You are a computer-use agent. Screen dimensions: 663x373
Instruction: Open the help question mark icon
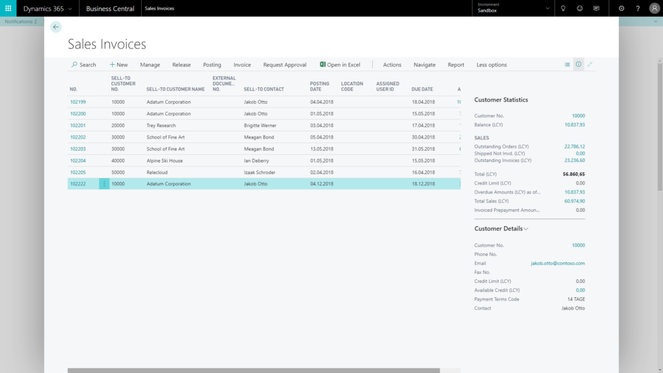[638, 8]
